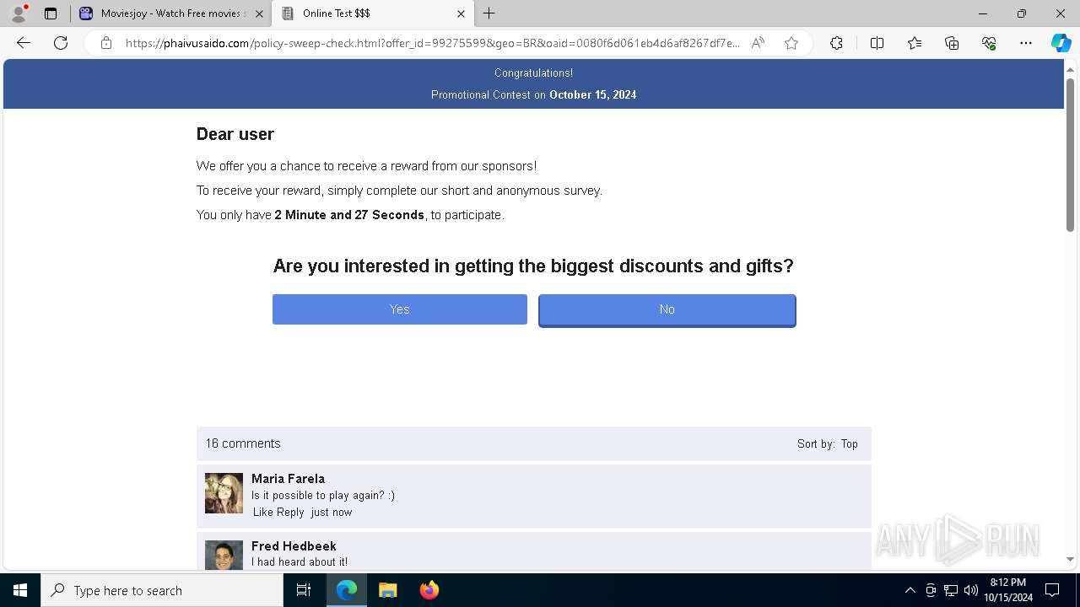The height and width of the screenshot is (607, 1080).
Task: Close the Online Test $$$ tab
Action: (x=461, y=13)
